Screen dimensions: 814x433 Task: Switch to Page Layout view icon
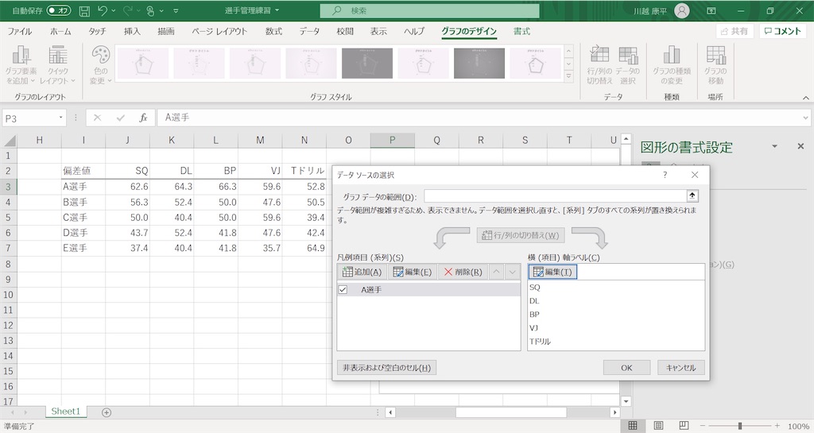pos(658,426)
